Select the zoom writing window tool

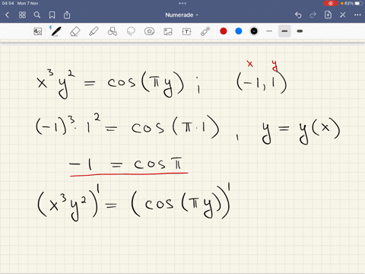(x=38, y=31)
